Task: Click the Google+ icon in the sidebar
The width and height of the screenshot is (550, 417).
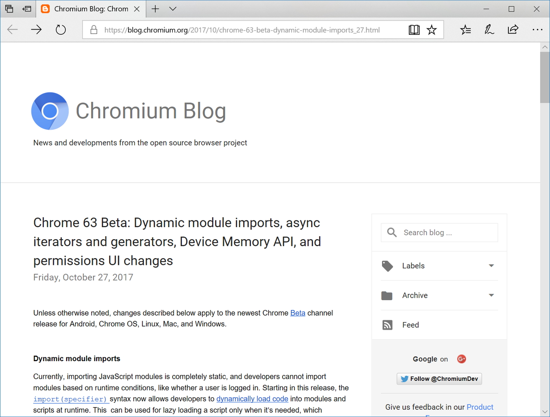Action: [461, 359]
